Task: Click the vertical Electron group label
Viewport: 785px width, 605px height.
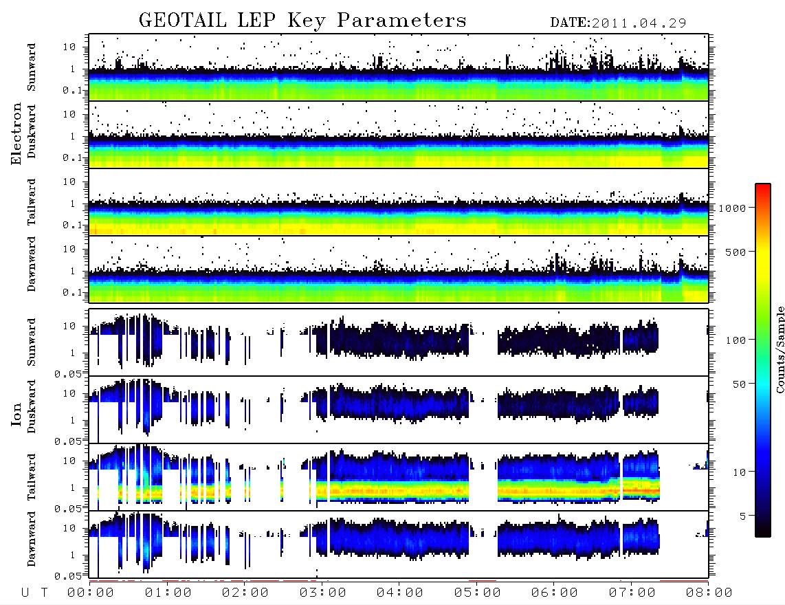Action: click(x=16, y=134)
